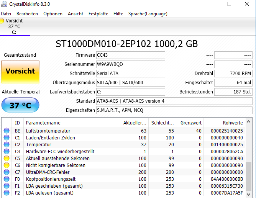Click yellow status orb for C6 Nicht korrigierbare Sektoren
This screenshot has height=198, width=256.
pyautogui.click(x=7, y=165)
